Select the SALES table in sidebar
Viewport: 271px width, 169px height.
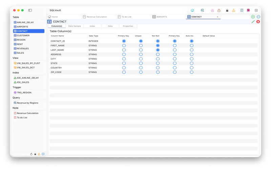(28, 53)
